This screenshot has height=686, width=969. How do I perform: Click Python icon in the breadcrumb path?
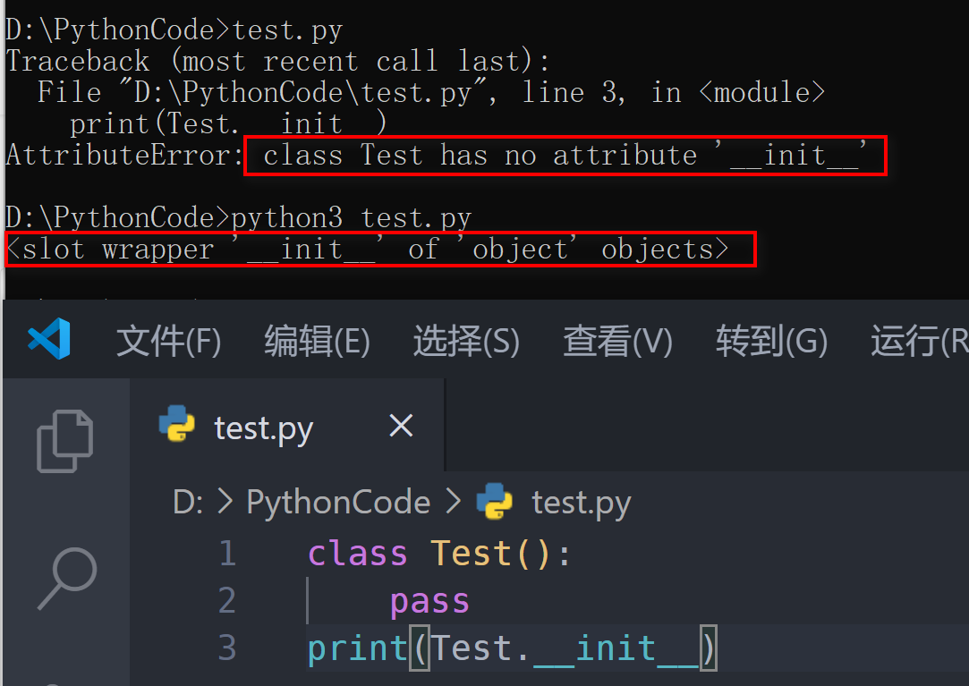click(x=494, y=502)
